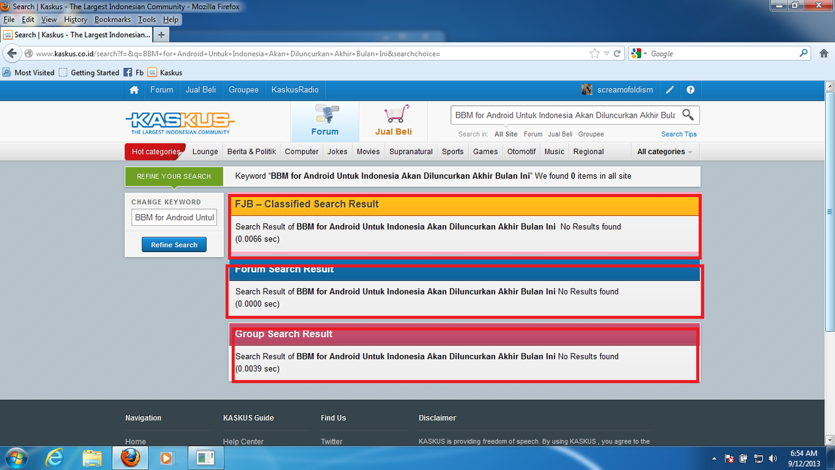
Task: Open the Bookmarks menu
Action: pyautogui.click(x=113, y=20)
